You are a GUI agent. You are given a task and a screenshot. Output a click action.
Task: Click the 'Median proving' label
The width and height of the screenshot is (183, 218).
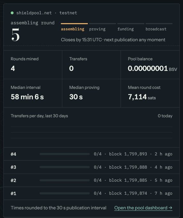(84, 87)
